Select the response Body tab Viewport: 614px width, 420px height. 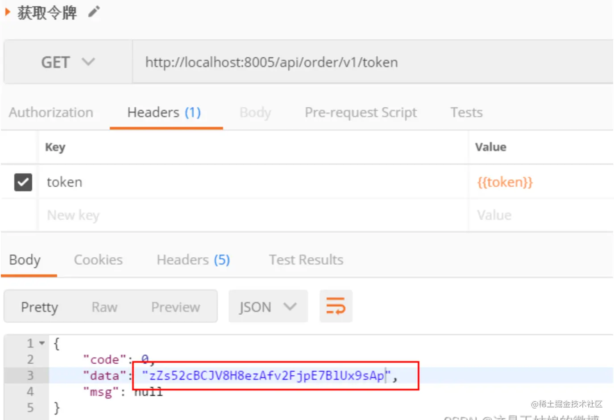(25, 260)
